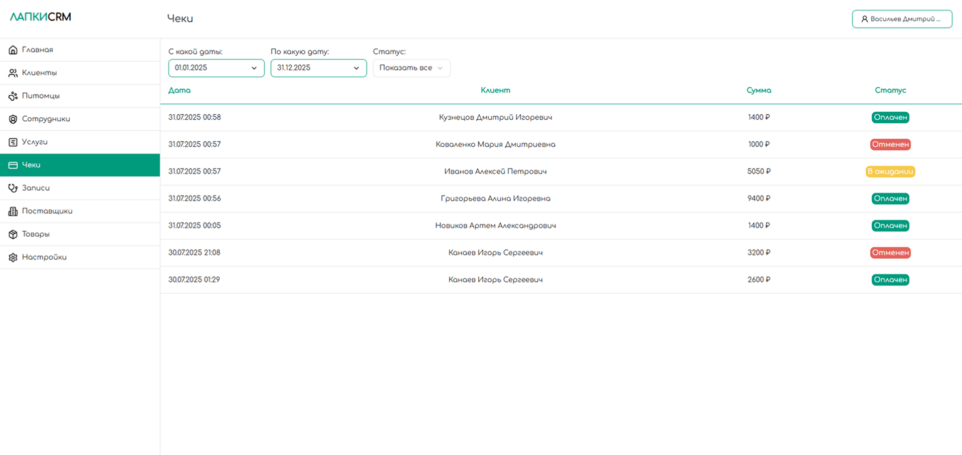Click Отменен badge for Коваленко Мария
This screenshot has width=962, height=455.
pyautogui.click(x=890, y=144)
